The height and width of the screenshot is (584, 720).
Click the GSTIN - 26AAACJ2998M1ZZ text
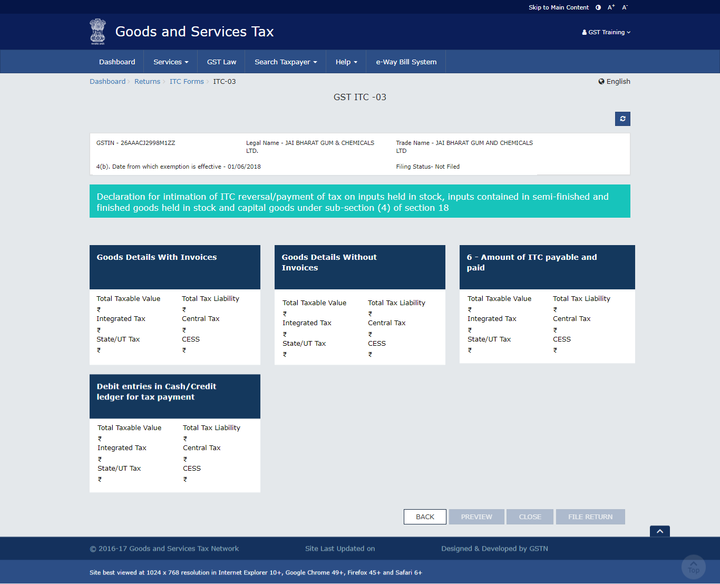click(x=135, y=143)
